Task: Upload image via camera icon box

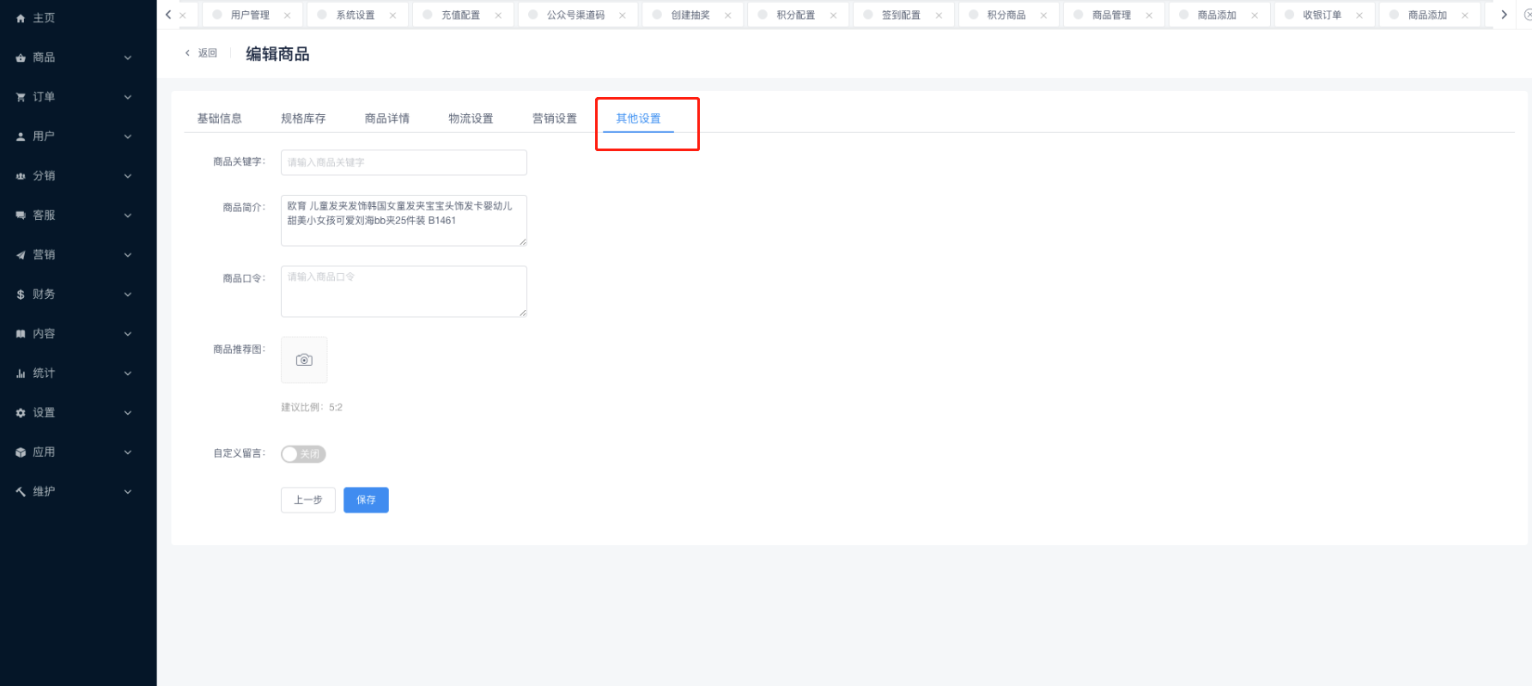Action: click(x=304, y=360)
